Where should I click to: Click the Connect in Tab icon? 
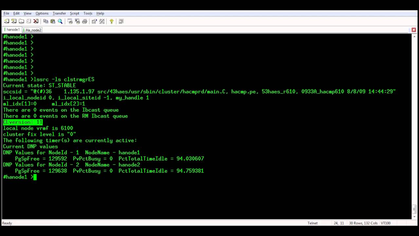click(x=21, y=21)
